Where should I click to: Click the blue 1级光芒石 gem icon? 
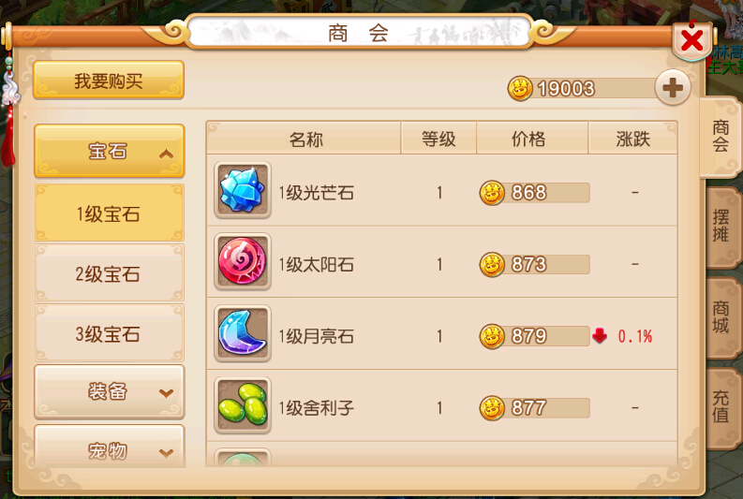242,190
